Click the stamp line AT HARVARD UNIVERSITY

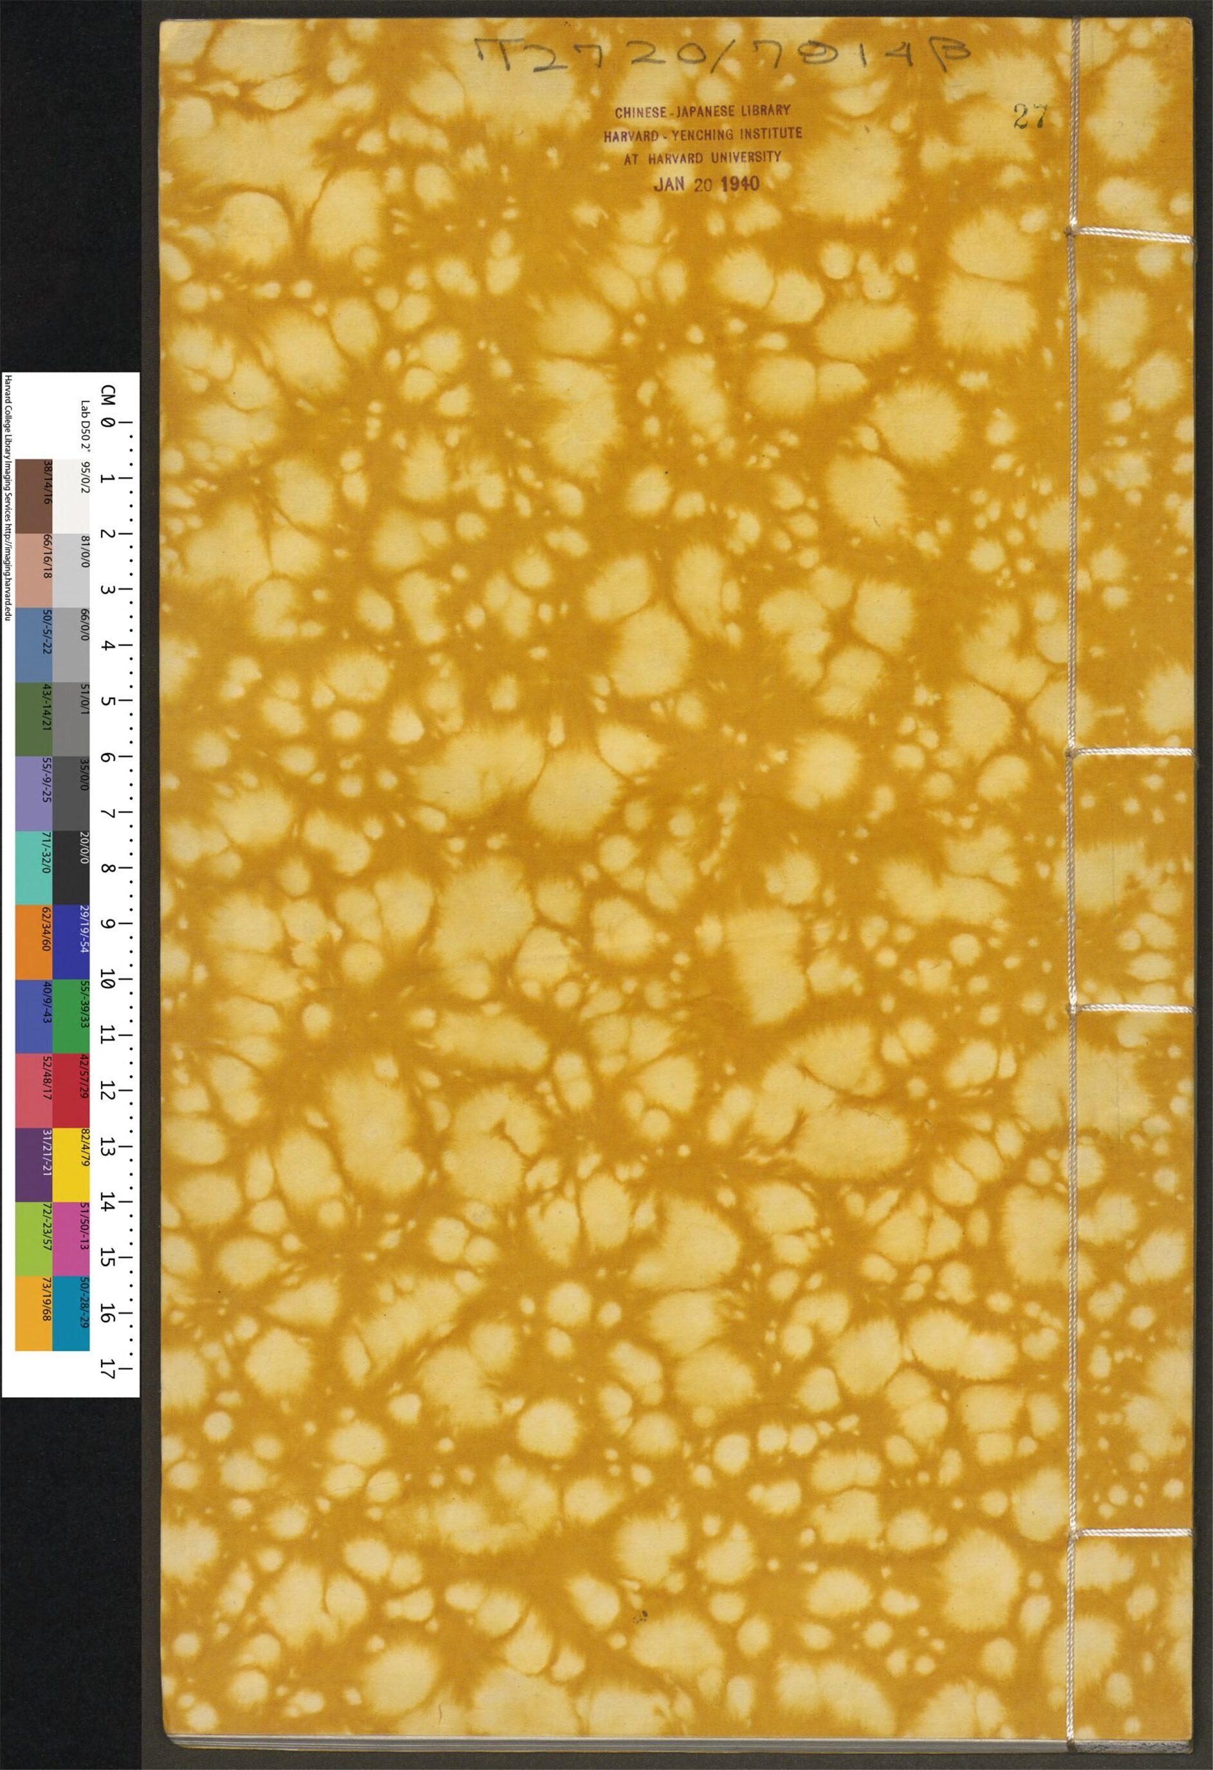[703, 158]
